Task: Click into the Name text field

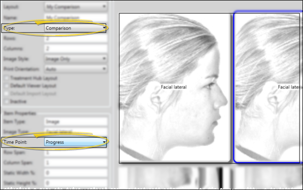Action: click(76, 18)
